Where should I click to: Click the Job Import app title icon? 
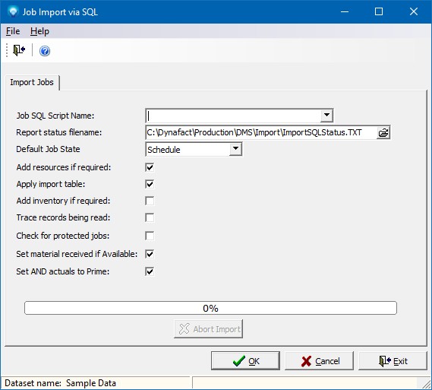click(x=13, y=11)
